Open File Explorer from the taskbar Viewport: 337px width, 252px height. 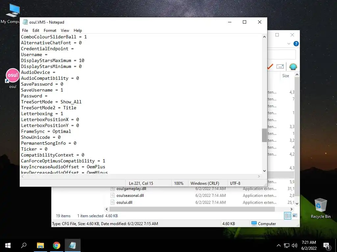tap(40, 245)
